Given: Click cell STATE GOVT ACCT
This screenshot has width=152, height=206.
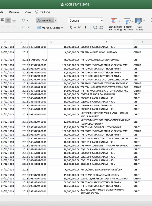Looking at the screenshot, I should [38, 60].
